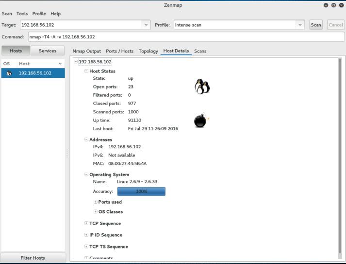The width and height of the screenshot is (346, 264).
Task: Click the Closed ports value 977
Action: click(x=132, y=104)
